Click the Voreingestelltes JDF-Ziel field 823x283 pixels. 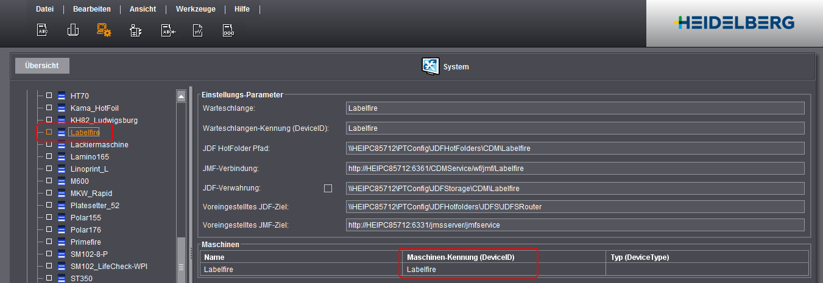pyautogui.click(x=575, y=207)
